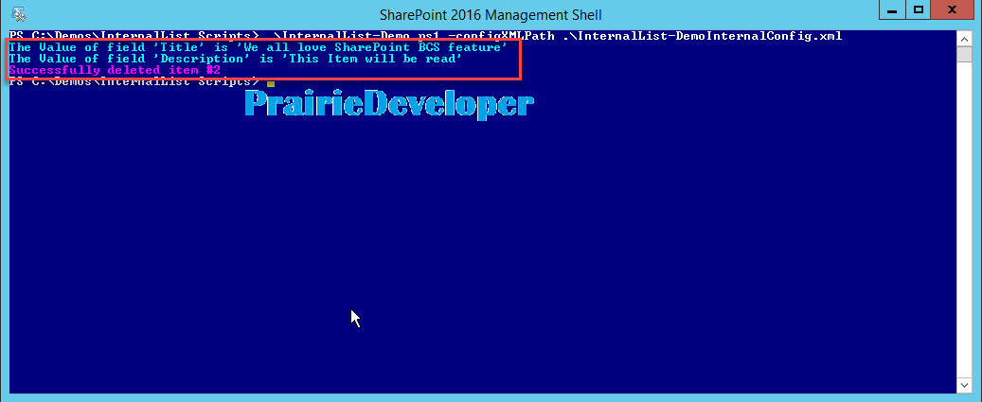Click the 'SharePoint 2016 Management Shell' title bar

point(491,14)
